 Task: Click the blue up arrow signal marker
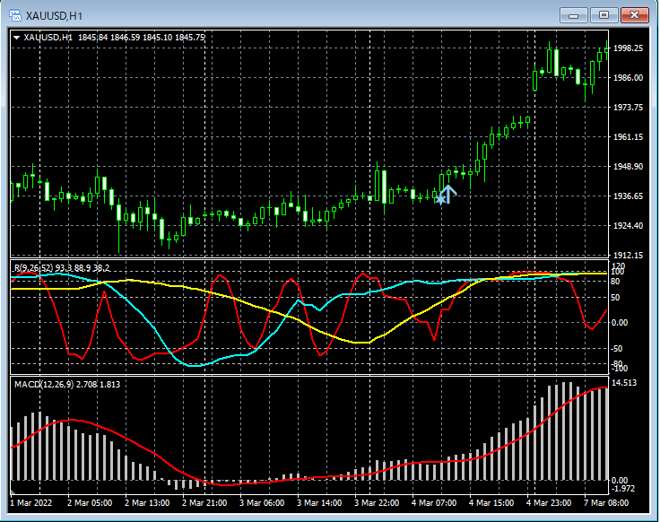point(448,194)
